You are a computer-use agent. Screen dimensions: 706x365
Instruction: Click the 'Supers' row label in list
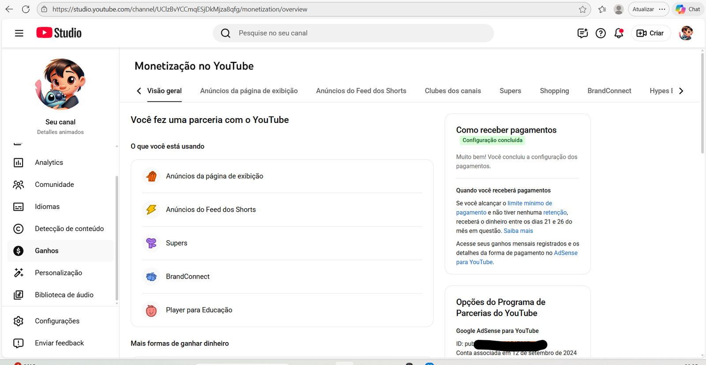pyautogui.click(x=176, y=243)
